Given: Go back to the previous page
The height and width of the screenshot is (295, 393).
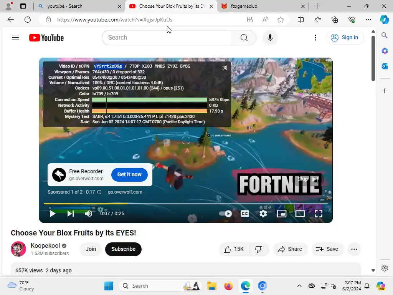Looking at the screenshot, I should pos(10,20).
